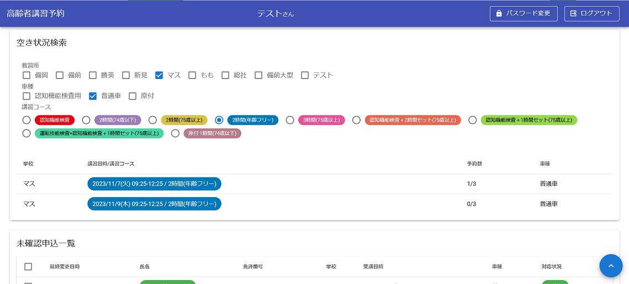Choose the 3時間(75歳以上) course option
The height and width of the screenshot is (284, 629).
point(290,120)
